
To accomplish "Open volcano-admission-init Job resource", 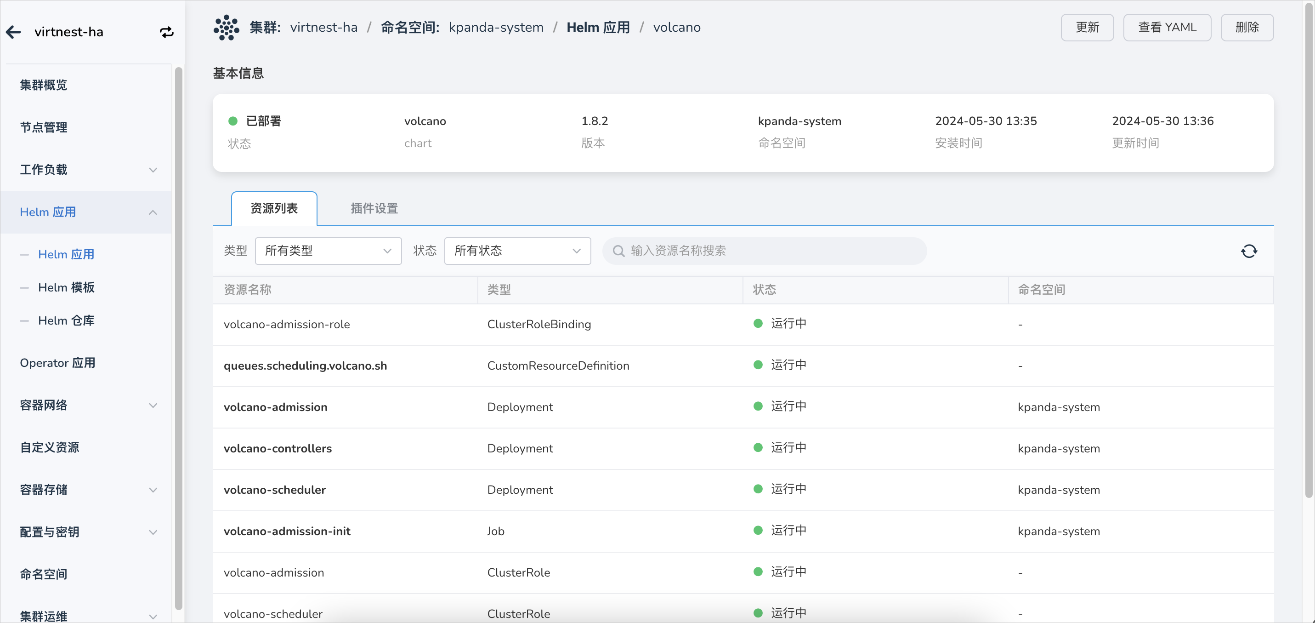I will click(287, 532).
